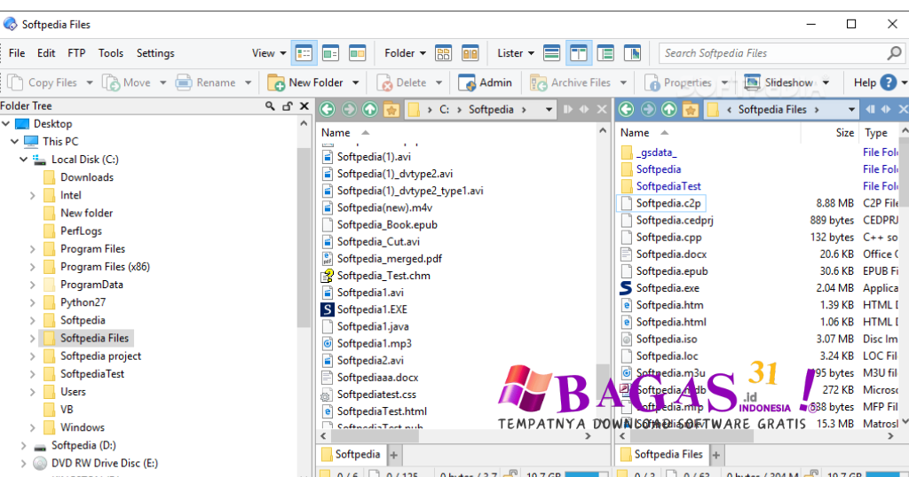
Task: Open the FTP menu
Action: (76, 53)
